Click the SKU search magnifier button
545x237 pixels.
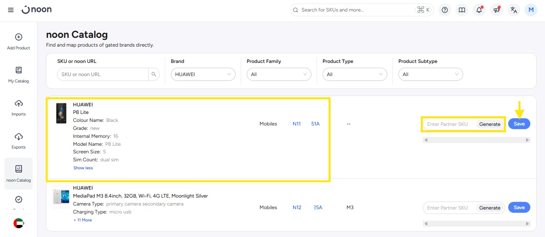click(x=154, y=74)
